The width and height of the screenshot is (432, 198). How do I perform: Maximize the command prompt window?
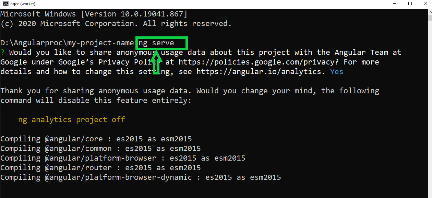tap(410, 4)
